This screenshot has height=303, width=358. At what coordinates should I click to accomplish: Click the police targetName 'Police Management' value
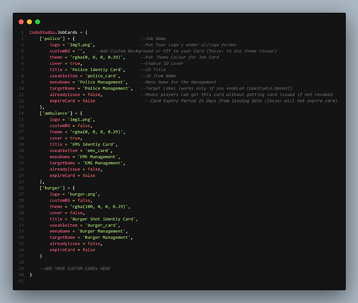[107, 88]
